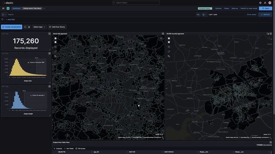Image resolution: width=275 pixels, height=154 pixels.
Task: Click the OBJECTID column header
Action: point(62,152)
